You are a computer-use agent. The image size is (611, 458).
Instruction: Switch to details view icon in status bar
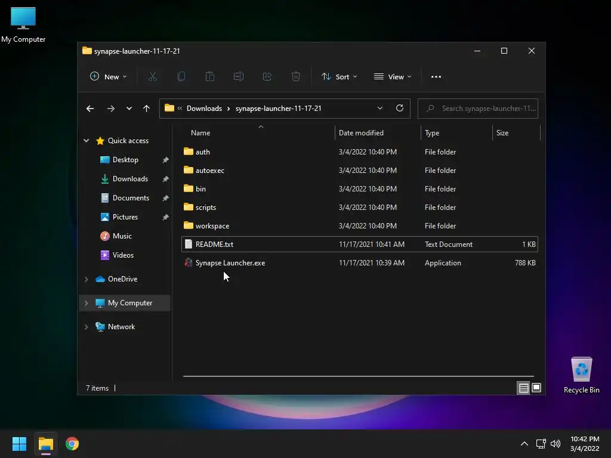[x=523, y=388]
